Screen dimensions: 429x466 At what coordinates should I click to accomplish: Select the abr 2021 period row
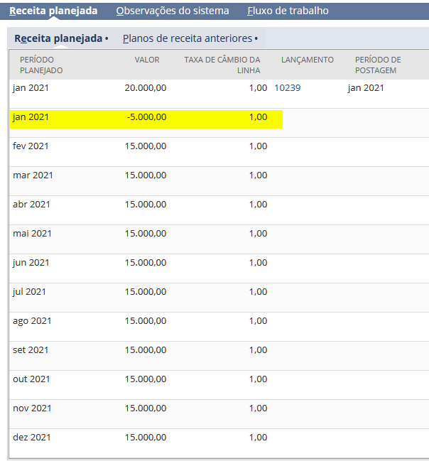pos(219,210)
